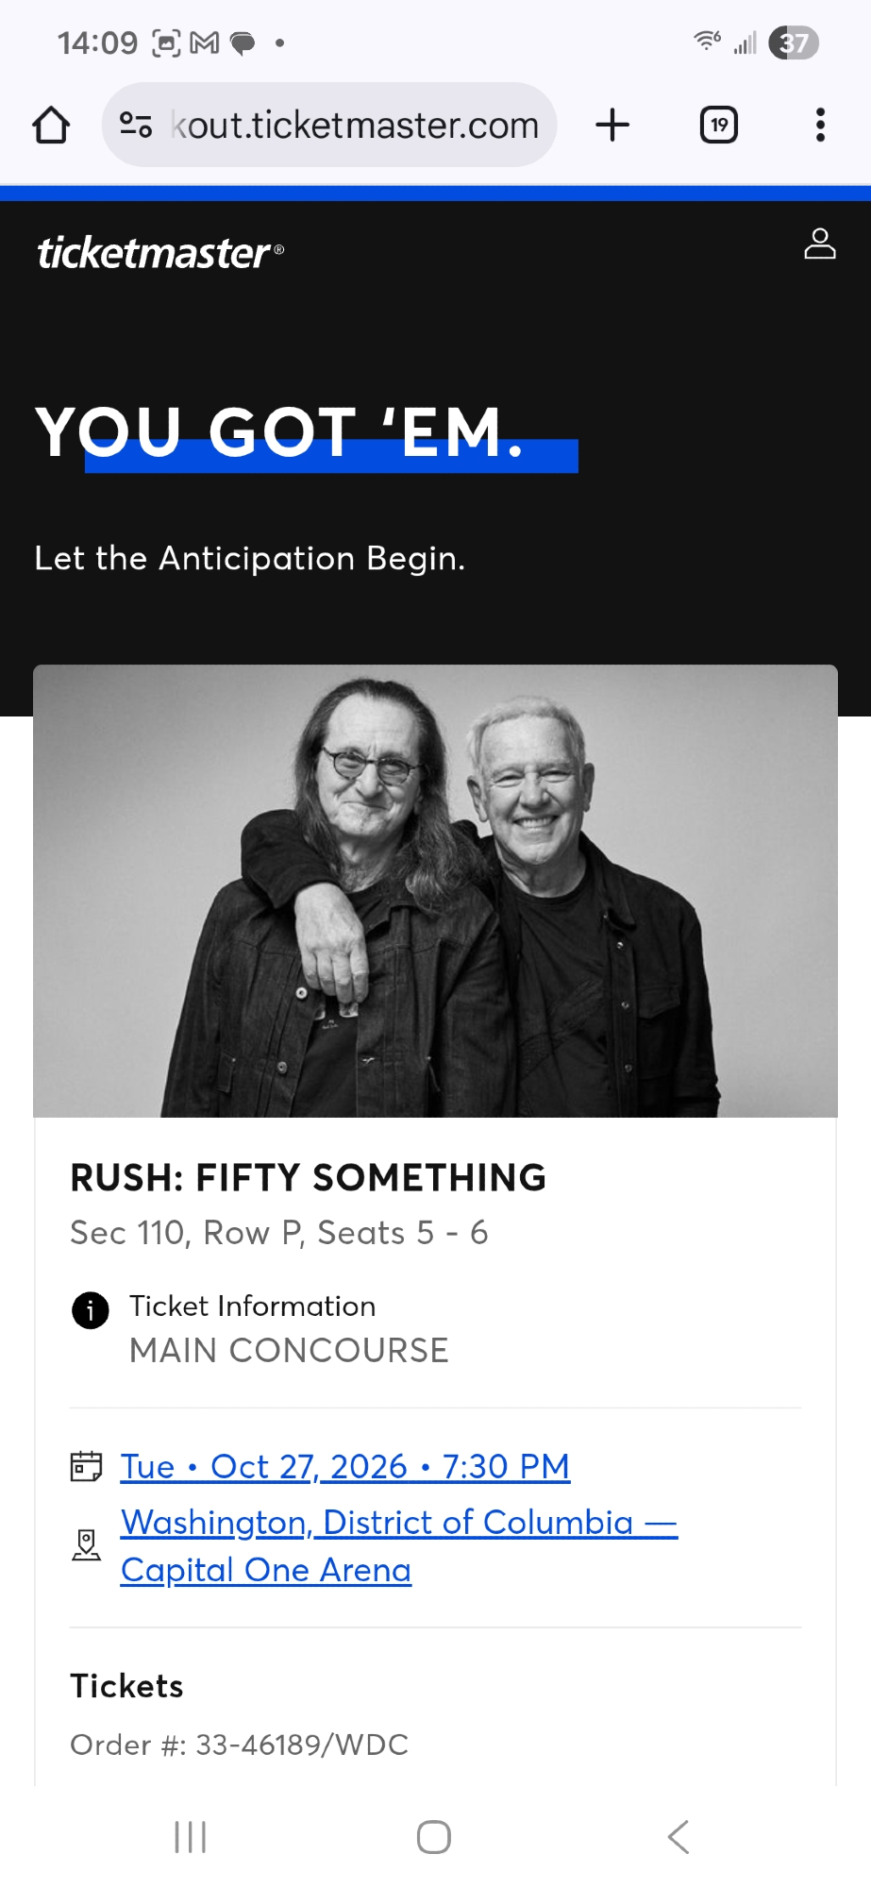Tap the Android recent apps button
The width and height of the screenshot is (871, 1888).
191,1837
